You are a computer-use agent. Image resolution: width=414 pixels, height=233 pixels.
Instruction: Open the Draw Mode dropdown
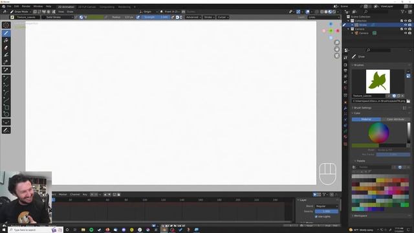(21, 12)
